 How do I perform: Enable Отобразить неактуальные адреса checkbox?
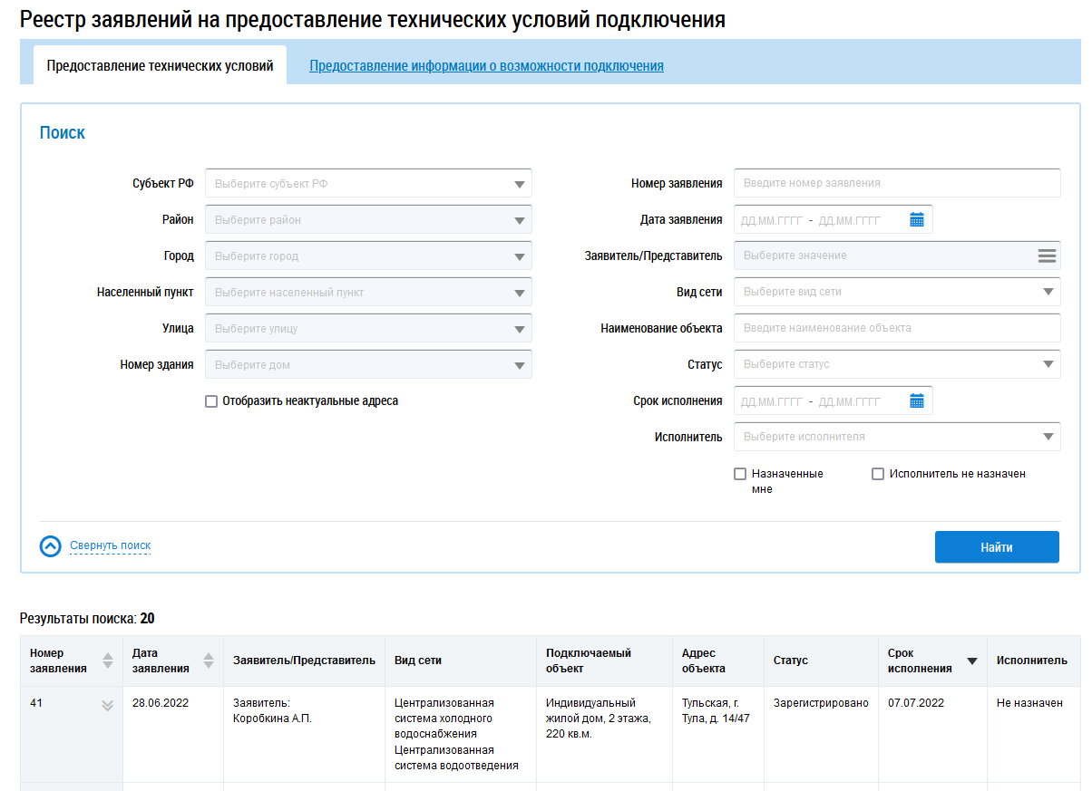tap(211, 401)
